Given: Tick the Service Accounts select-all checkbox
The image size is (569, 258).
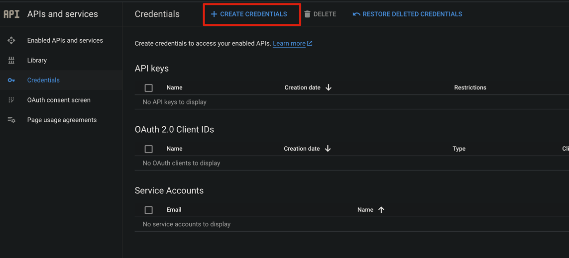Looking at the screenshot, I should tap(148, 210).
